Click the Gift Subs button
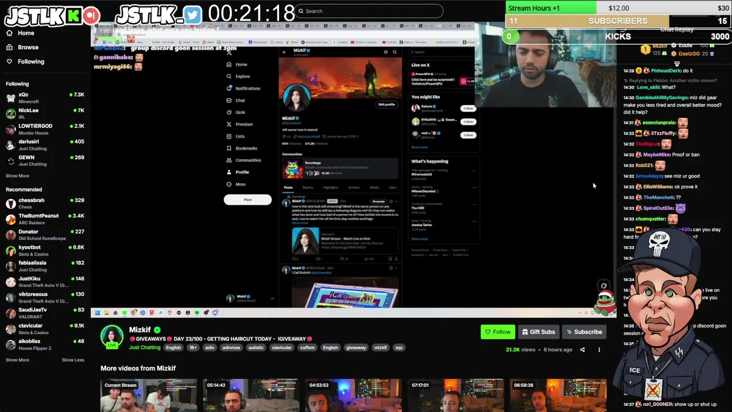This screenshot has width=732, height=412. [538, 332]
